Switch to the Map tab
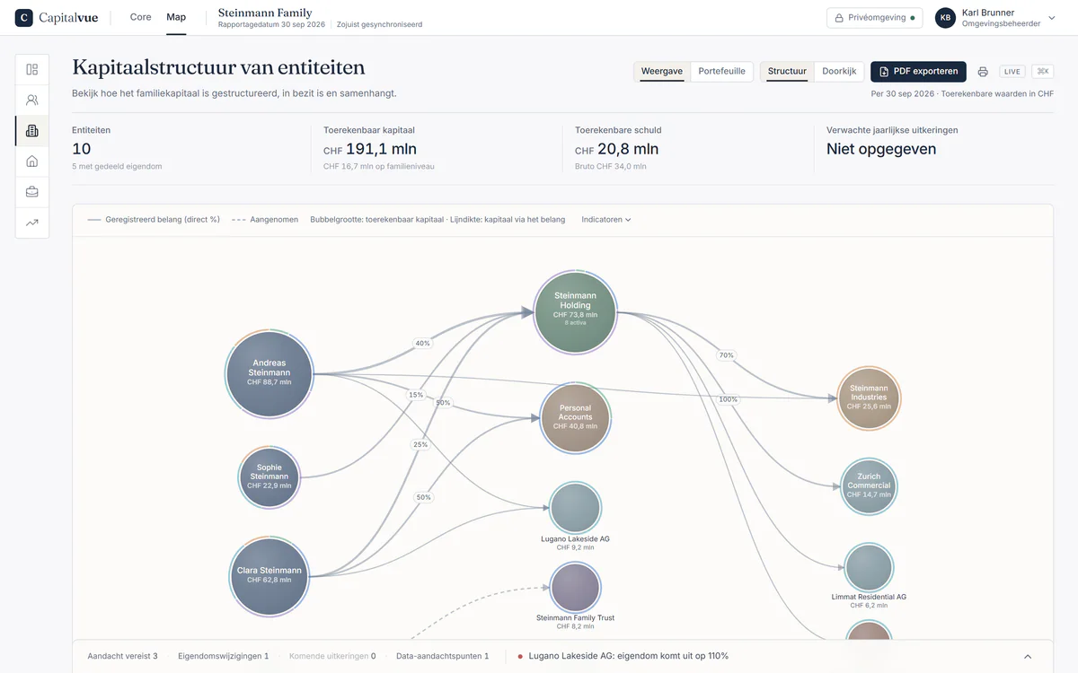 (176, 17)
